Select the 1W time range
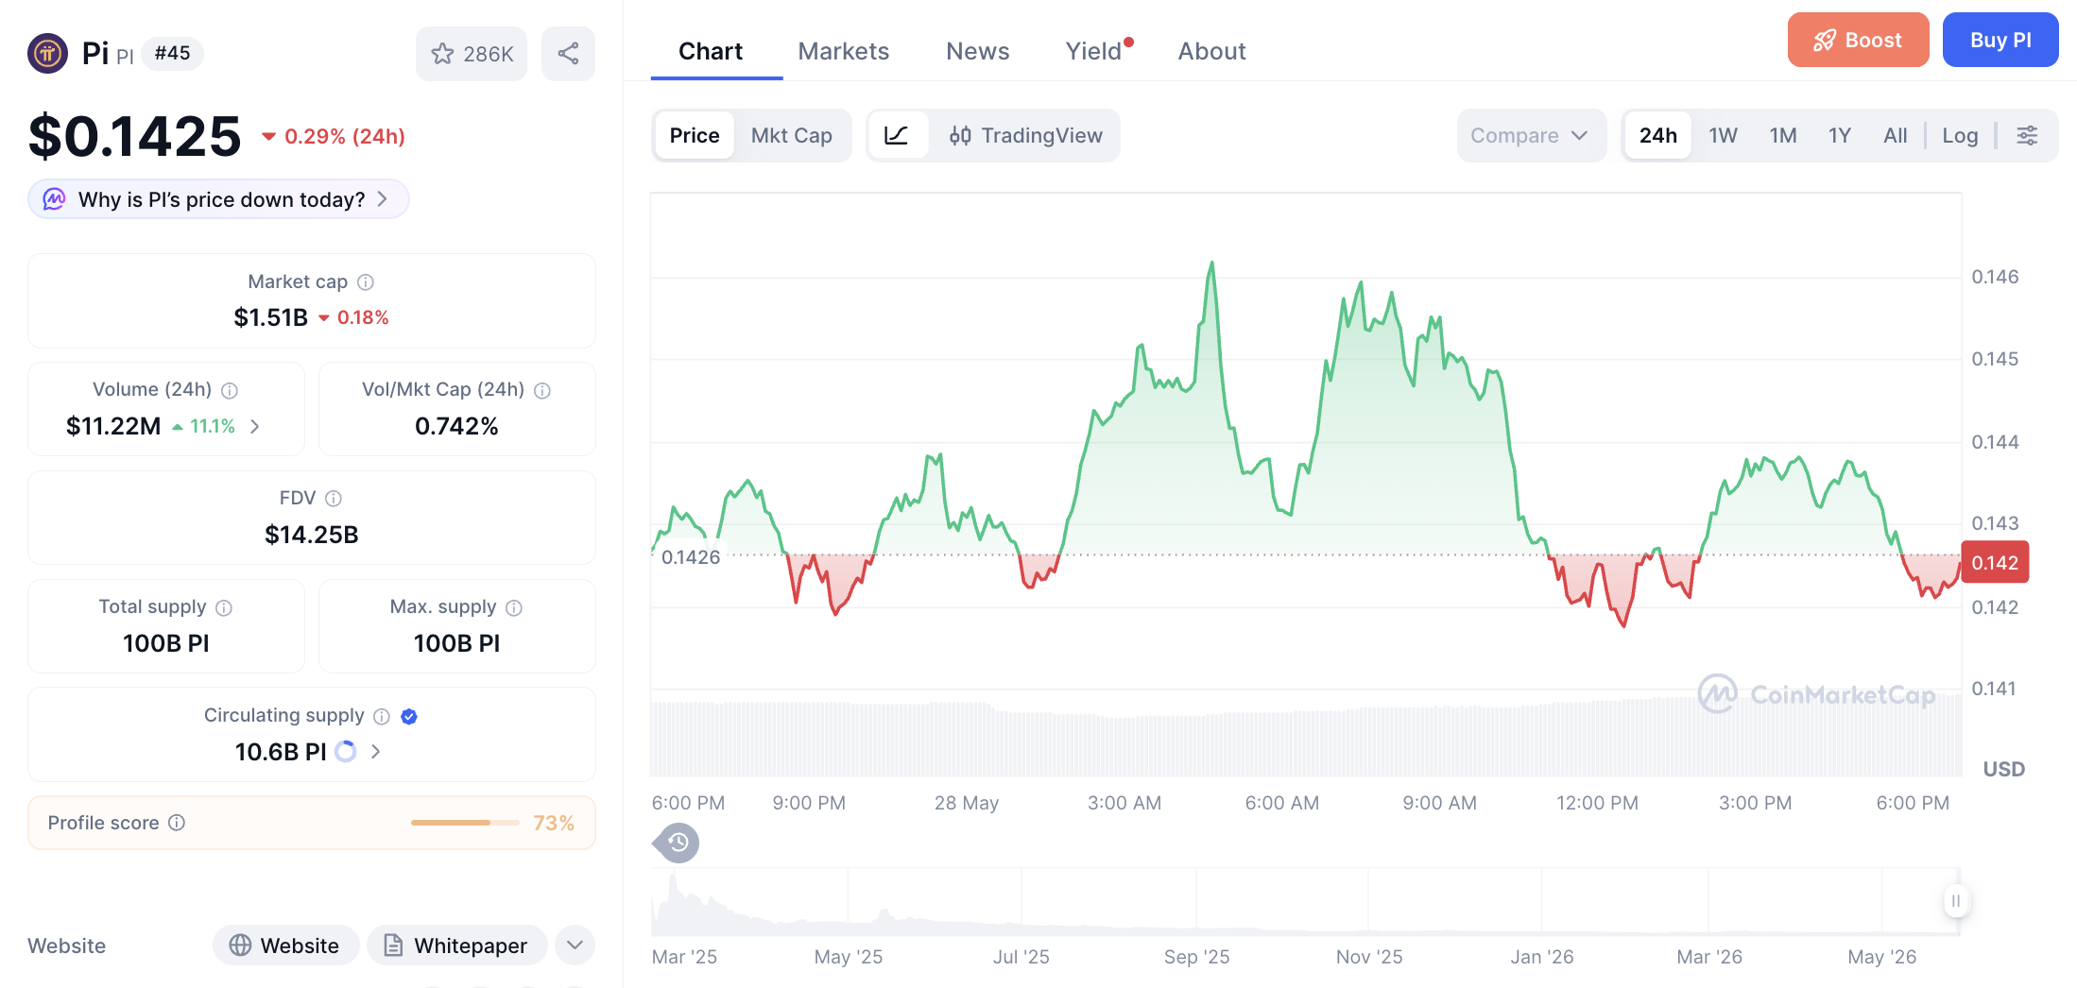The width and height of the screenshot is (2077, 988). [1723, 135]
